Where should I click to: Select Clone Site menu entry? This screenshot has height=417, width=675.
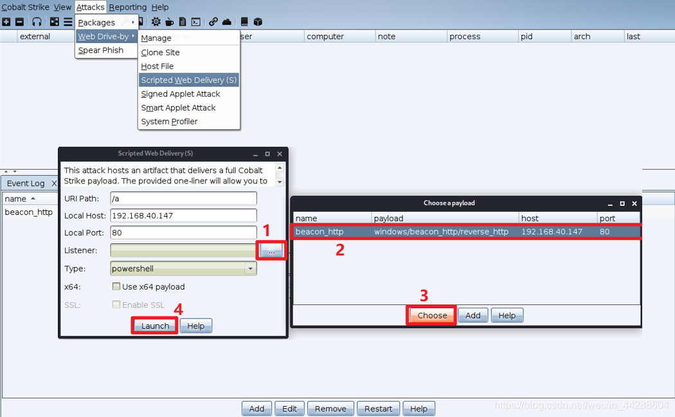click(x=188, y=53)
